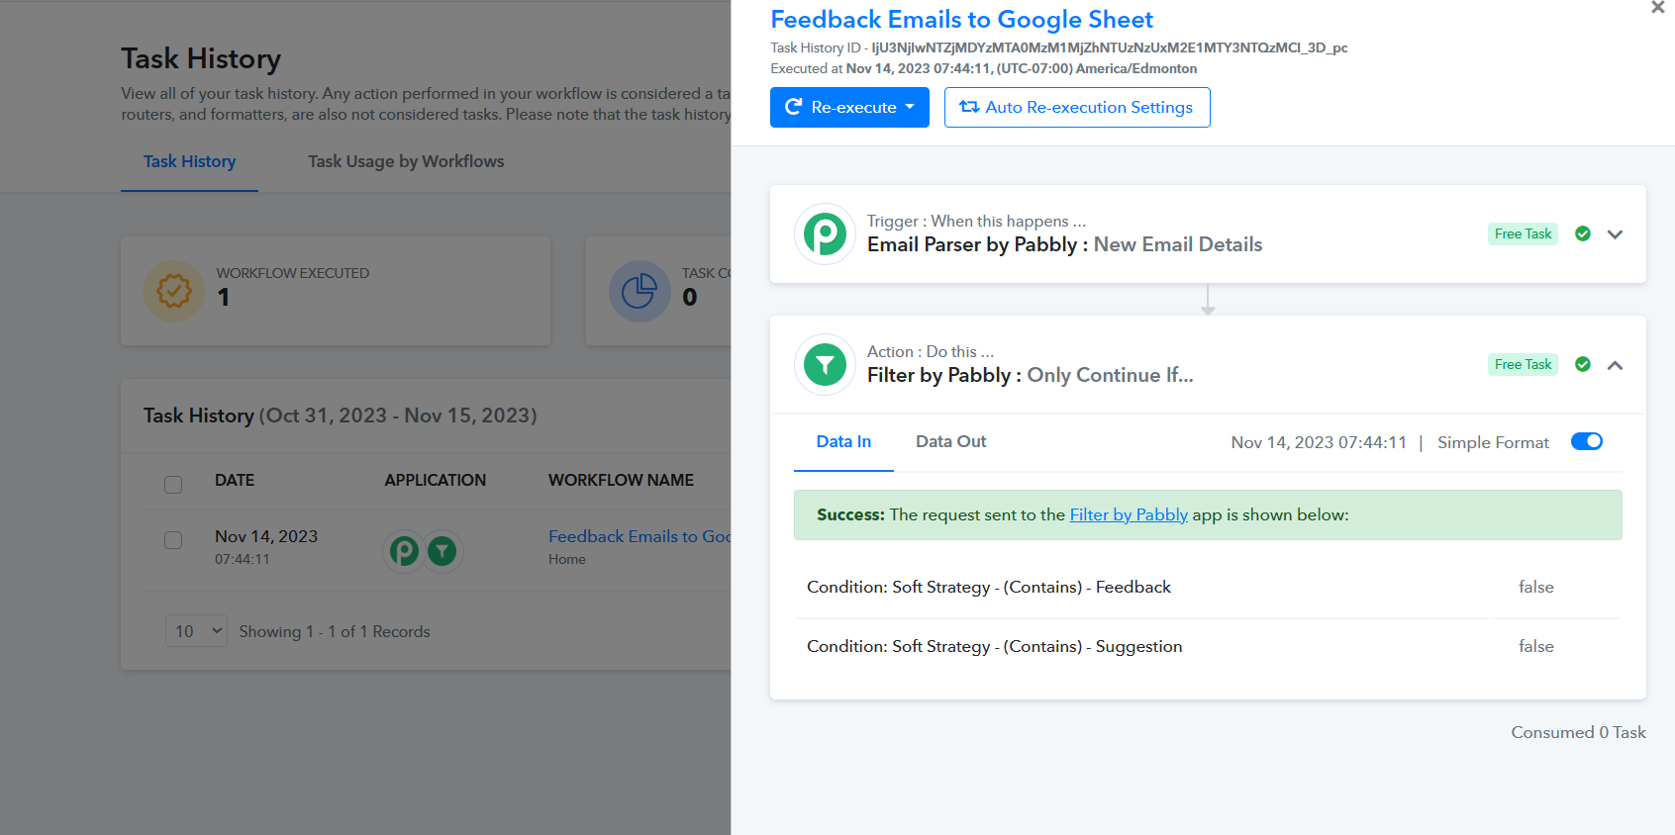Screen dimensions: 1675x835
Task: Switch to the Data Out tab
Action: point(950,441)
